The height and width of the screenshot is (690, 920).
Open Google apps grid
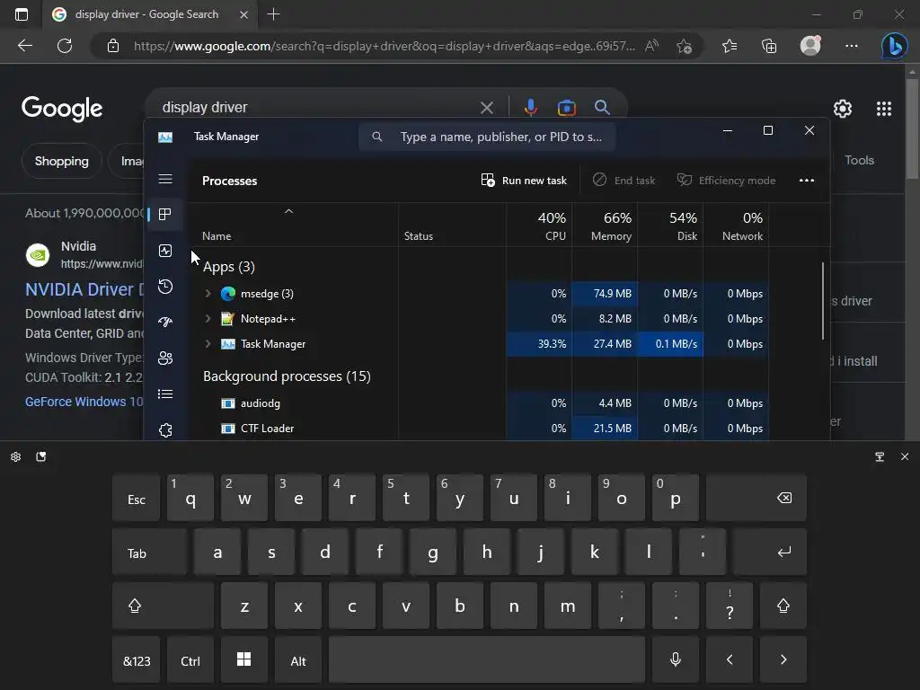tap(884, 109)
